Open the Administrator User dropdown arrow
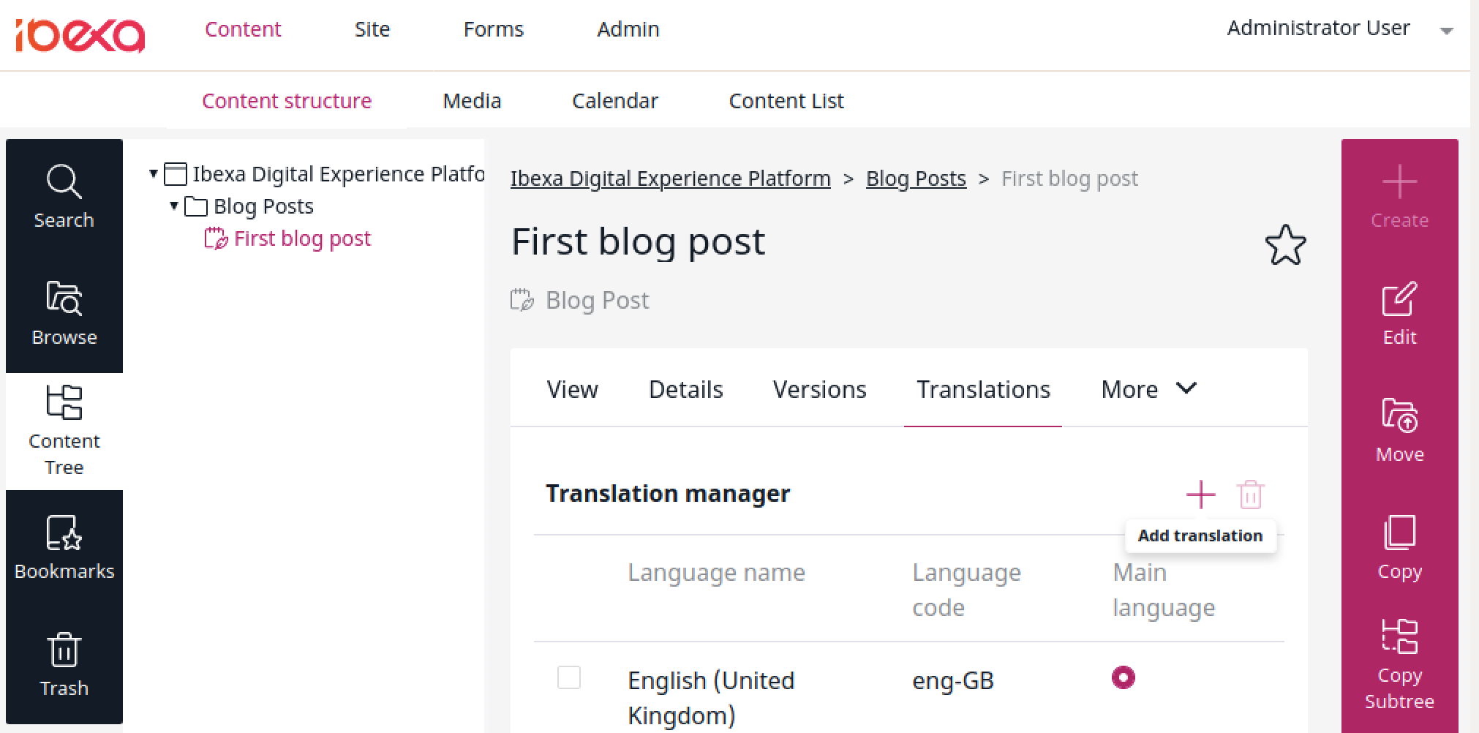The image size is (1479, 733). tap(1446, 31)
